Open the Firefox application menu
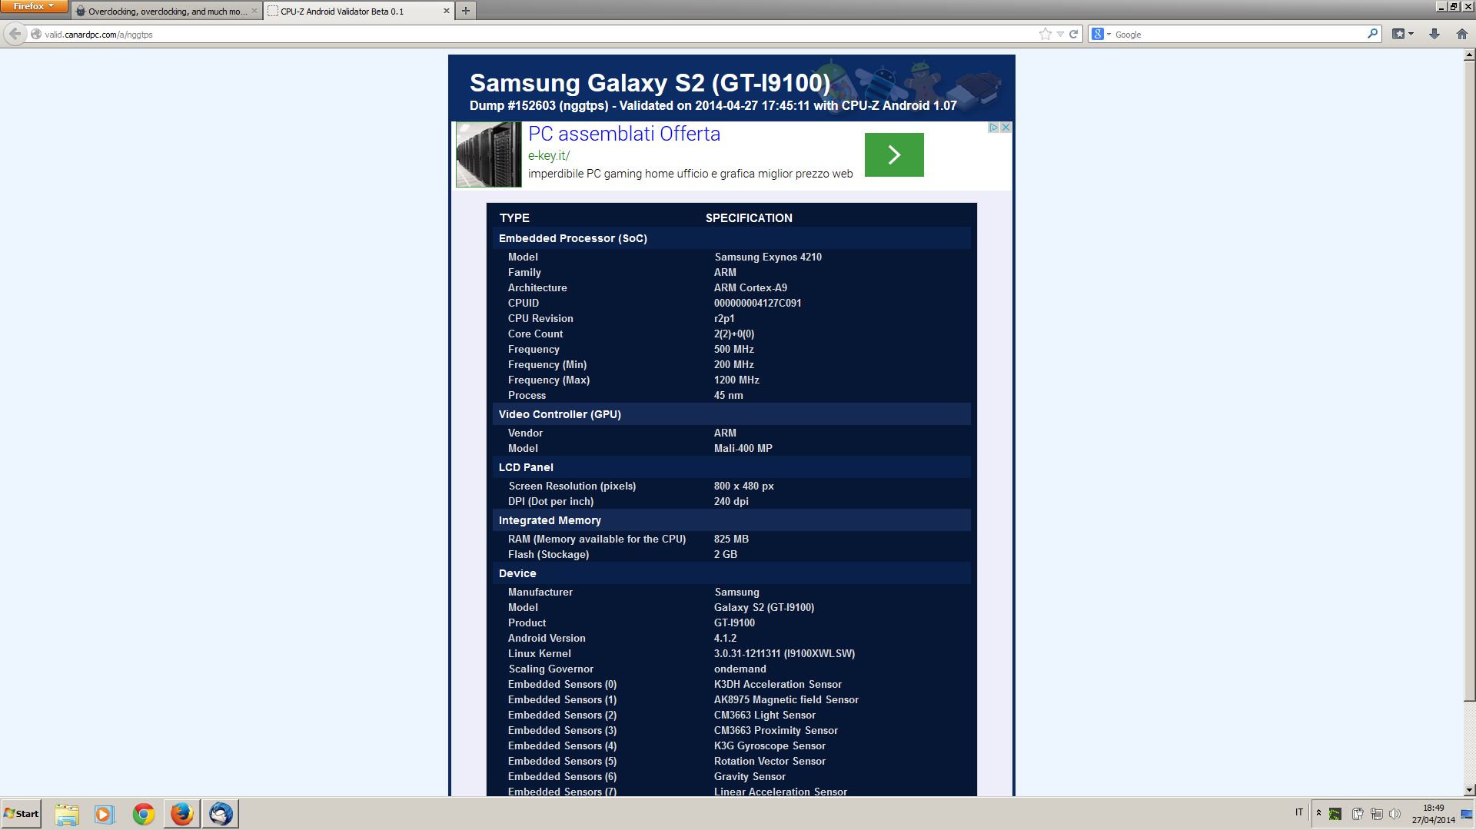The image size is (1476, 830). 34,6
